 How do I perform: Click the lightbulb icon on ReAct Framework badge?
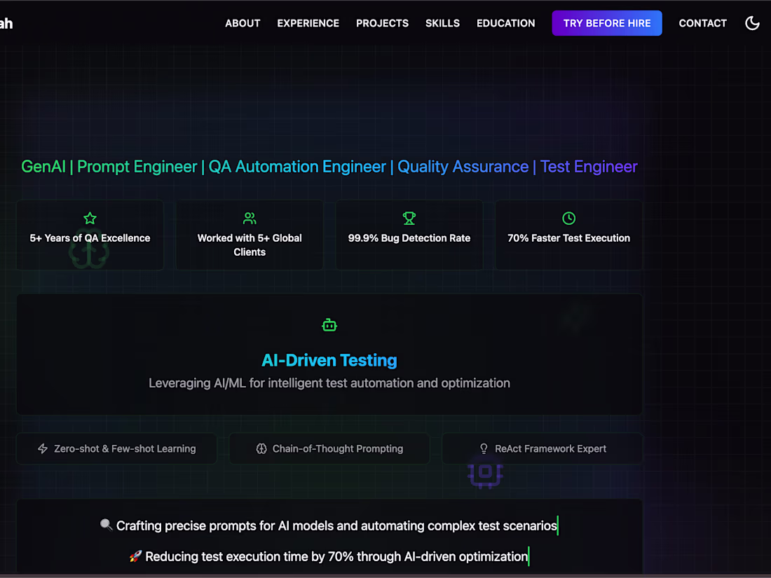(x=484, y=448)
